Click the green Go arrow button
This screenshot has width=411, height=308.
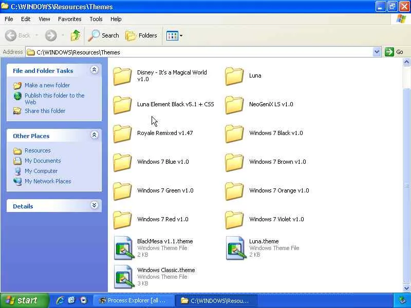coord(389,52)
